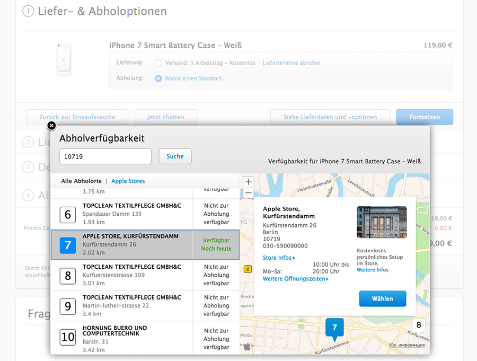
Task: Expand Weitere Öffnungszeiten
Action: 295,279
